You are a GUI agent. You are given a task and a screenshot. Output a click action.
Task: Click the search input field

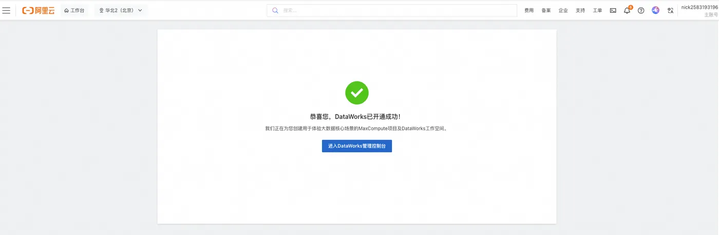(x=392, y=10)
